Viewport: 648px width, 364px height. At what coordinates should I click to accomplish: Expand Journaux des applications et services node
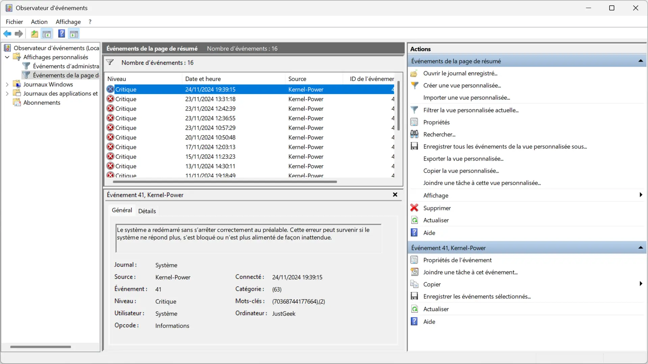pos(7,94)
